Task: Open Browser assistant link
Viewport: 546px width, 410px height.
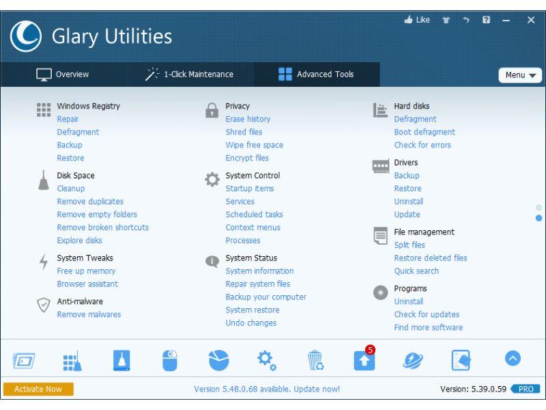Action: (x=87, y=284)
